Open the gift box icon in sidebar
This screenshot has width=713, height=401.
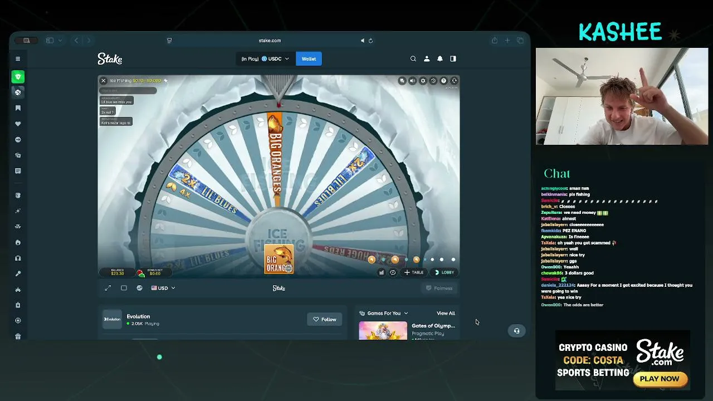click(18, 336)
